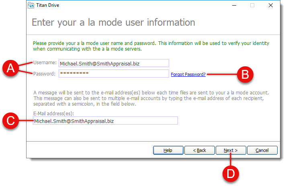284x186 pixels.
Task: Click the "Enter your a la mode user information" heading
Action: pyautogui.click(x=113, y=22)
